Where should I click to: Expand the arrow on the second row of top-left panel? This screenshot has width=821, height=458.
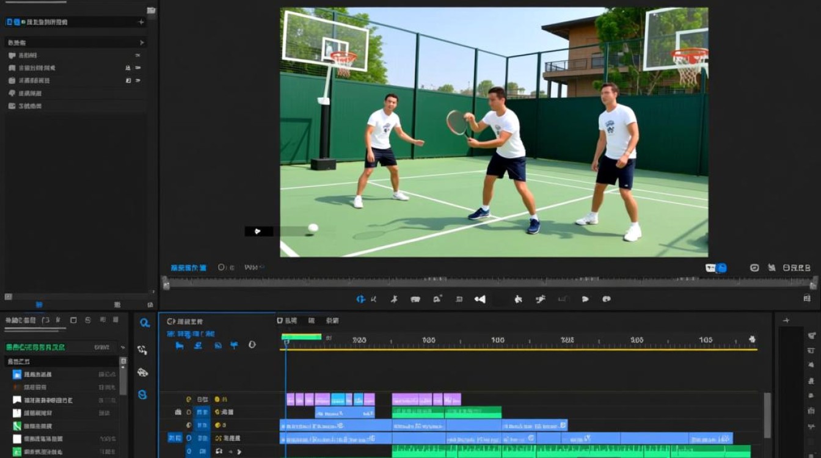[x=142, y=43]
